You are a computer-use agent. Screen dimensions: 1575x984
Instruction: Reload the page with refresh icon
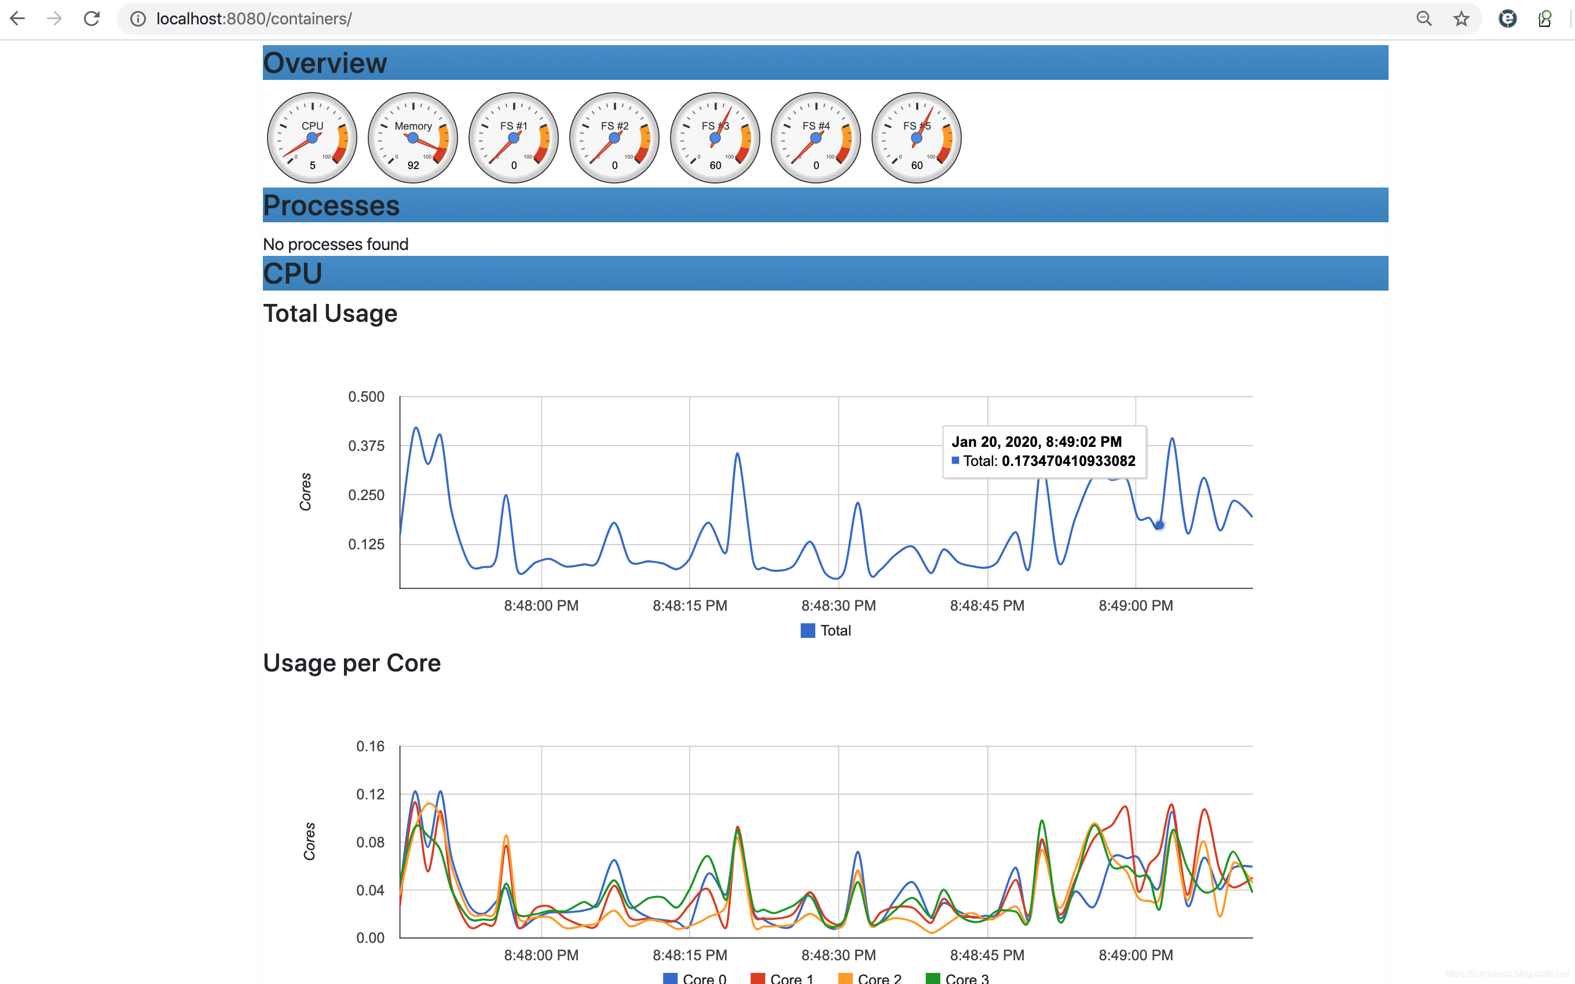point(91,19)
